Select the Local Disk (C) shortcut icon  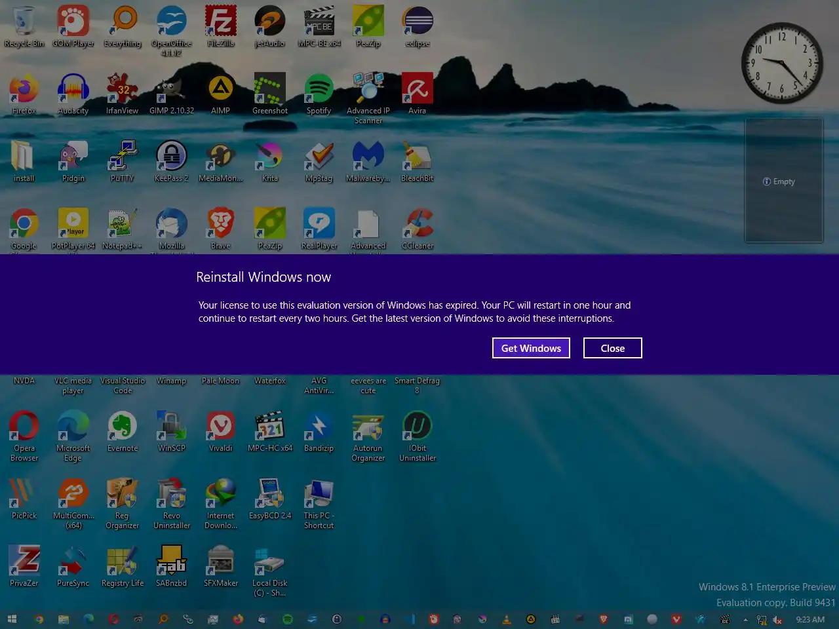tap(270, 571)
